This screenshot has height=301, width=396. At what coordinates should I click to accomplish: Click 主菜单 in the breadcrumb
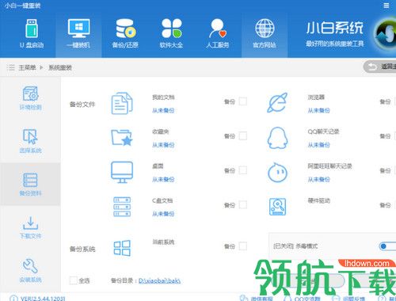[x=27, y=67]
